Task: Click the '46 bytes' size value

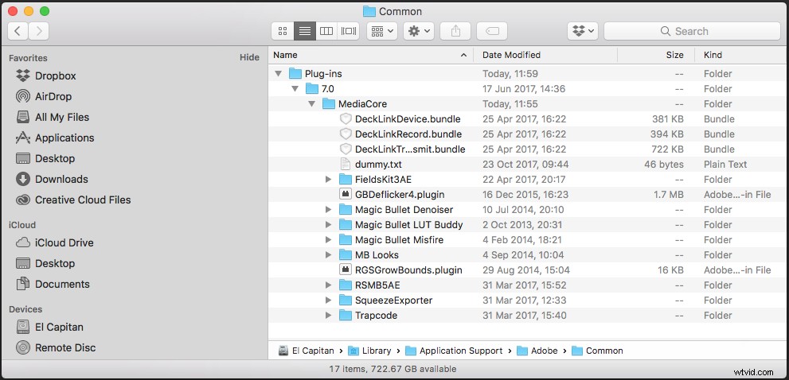Action: (x=664, y=165)
